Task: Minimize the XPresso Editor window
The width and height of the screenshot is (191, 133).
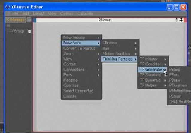Action: click(169, 7)
